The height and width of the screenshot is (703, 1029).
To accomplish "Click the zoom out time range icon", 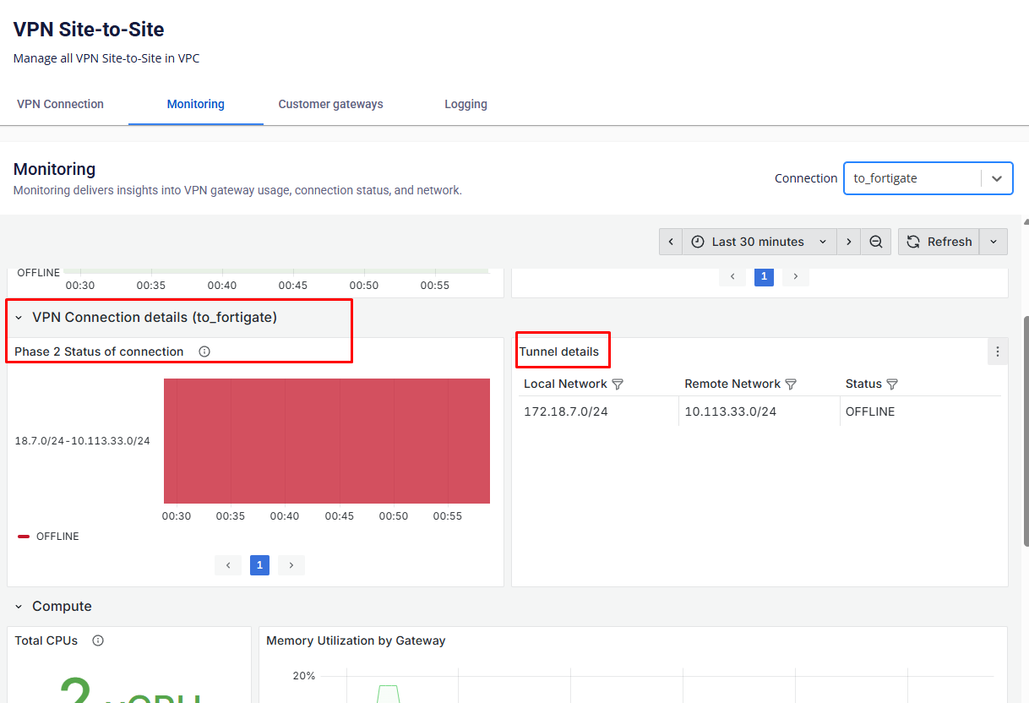I will 876,242.
